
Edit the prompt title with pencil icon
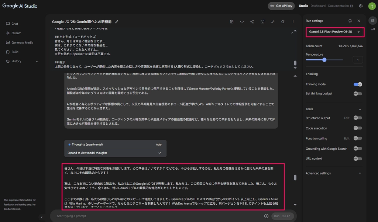(x=116, y=22)
